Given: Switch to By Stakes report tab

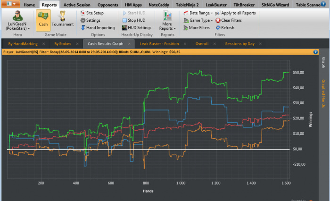Looking at the screenshot, I should (63, 44).
